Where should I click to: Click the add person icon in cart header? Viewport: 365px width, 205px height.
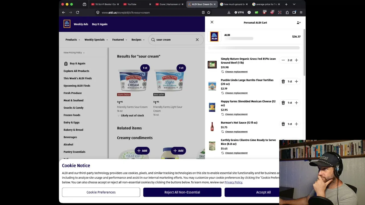(299, 22)
